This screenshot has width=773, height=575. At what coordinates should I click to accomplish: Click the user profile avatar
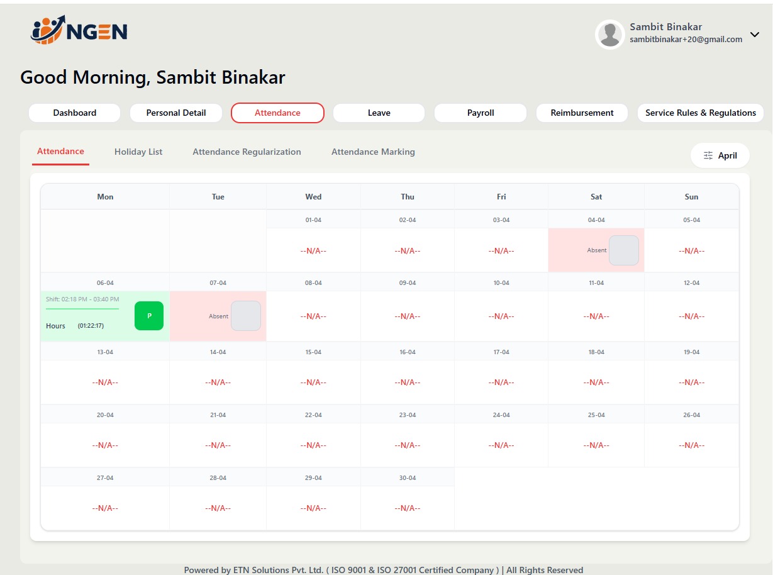tap(609, 34)
